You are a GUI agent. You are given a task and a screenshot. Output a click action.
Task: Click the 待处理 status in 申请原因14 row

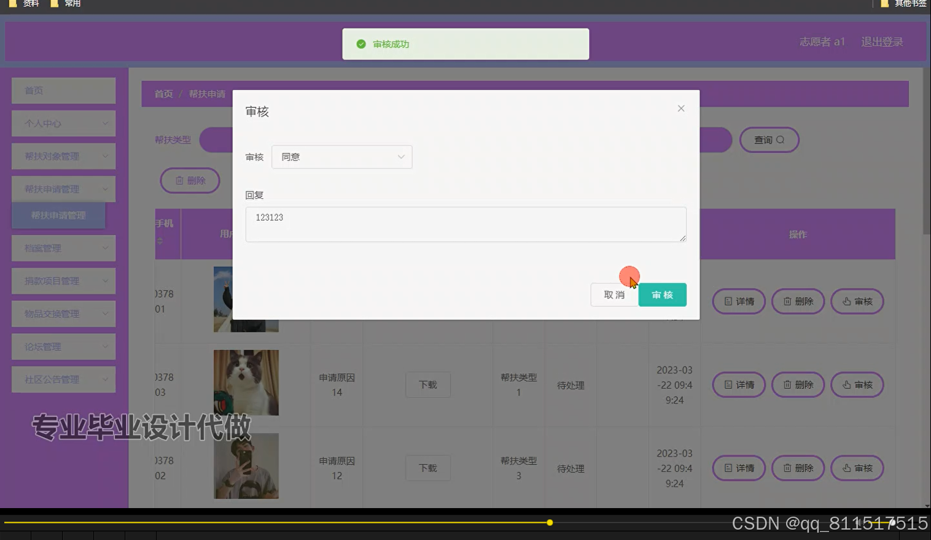[x=571, y=385]
